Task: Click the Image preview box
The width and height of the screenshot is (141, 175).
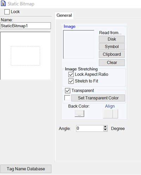Action: tap(79, 45)
